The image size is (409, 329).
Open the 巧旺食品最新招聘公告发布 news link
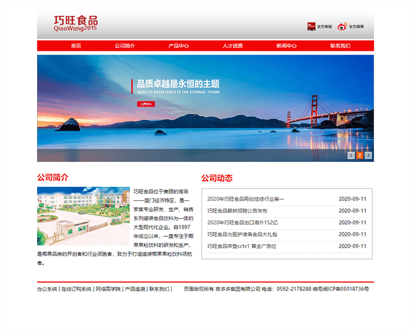(x=237, y=211)
